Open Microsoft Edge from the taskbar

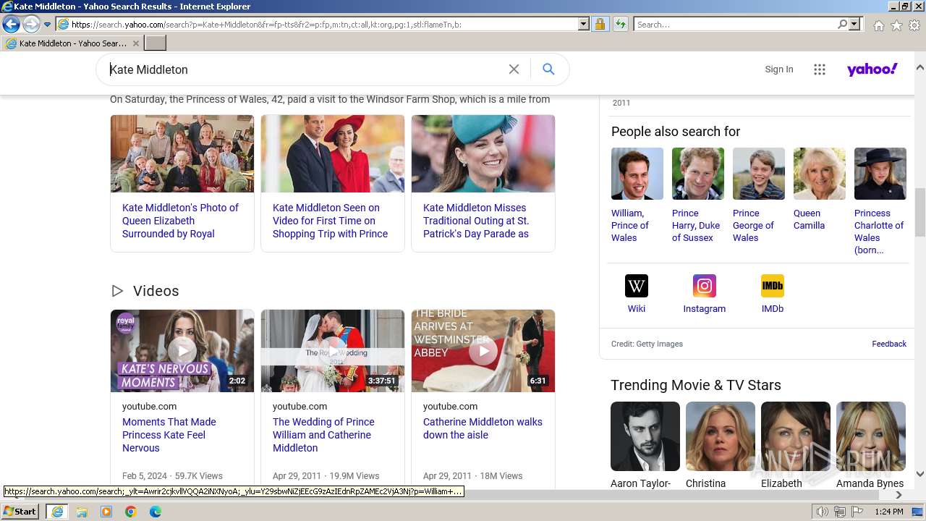coord(156,512)
